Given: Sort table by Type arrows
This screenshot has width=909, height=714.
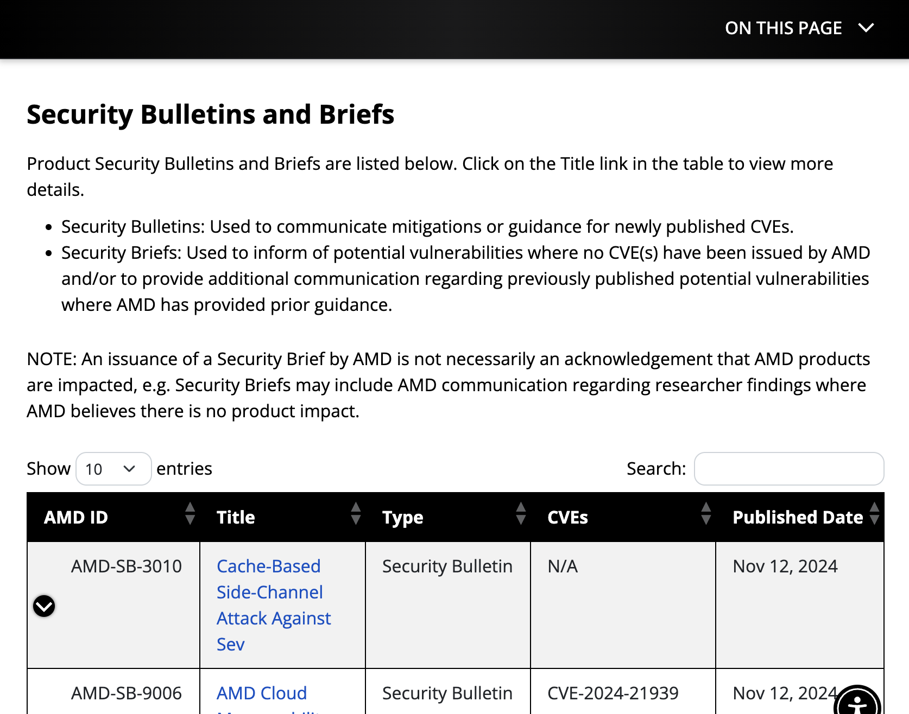Looking at the screenshot, I should click(x=521, y=513).
